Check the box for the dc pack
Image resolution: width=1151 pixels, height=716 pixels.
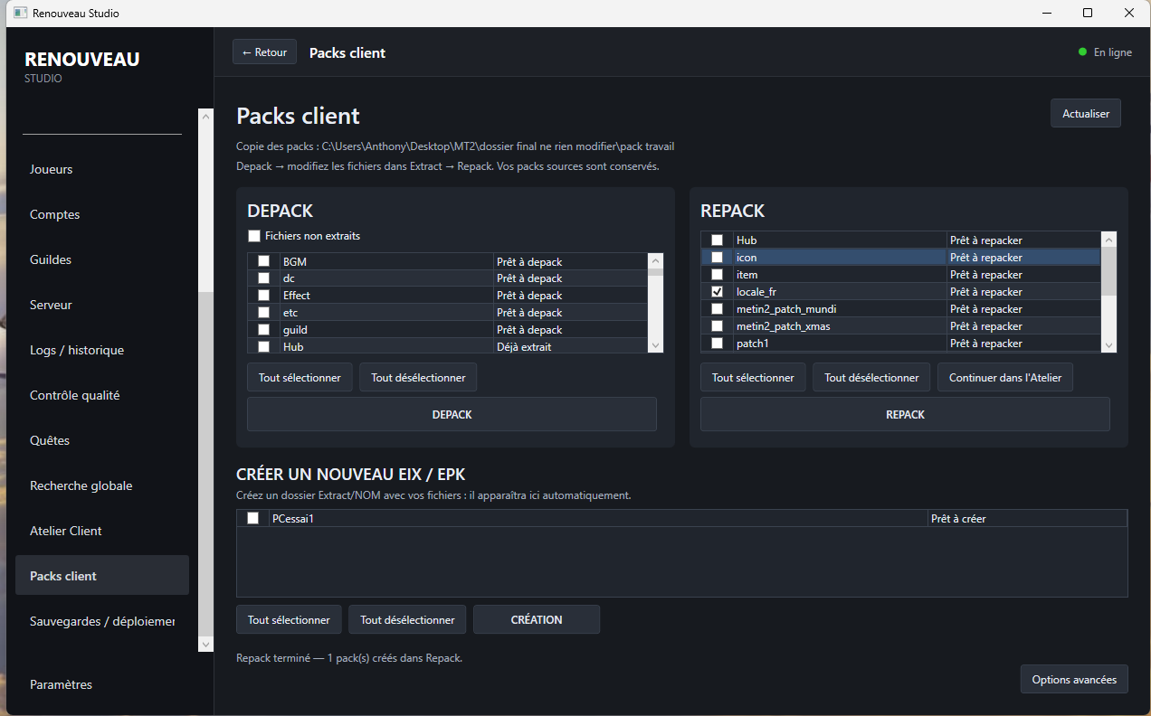(264, 278)
